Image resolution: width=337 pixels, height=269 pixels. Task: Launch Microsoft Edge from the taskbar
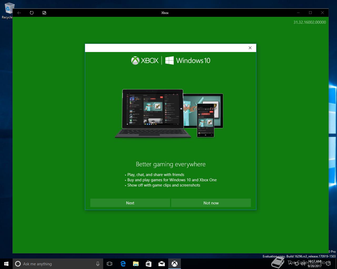click(123, 264)
